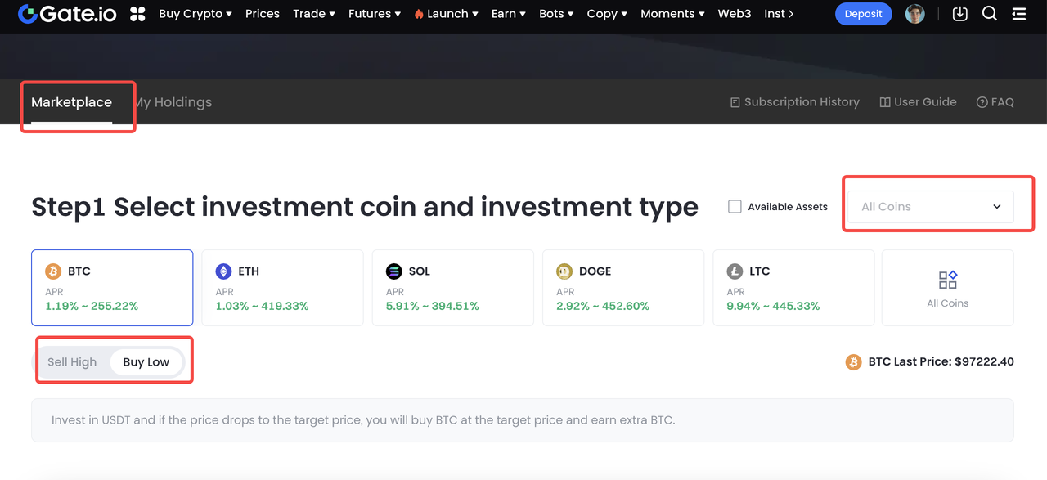Open the FAQ help icon link

pos(995,102)
